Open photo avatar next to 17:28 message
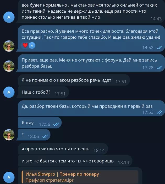This screenshot has width=165, height=184. pos(9,66)
